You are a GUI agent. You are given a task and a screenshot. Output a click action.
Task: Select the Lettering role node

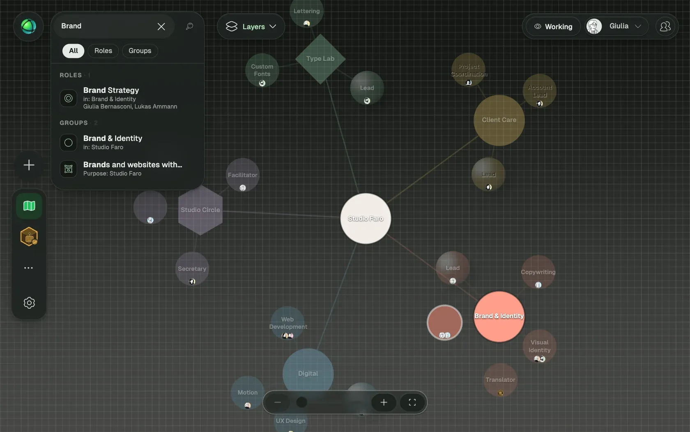pos(306,11)
